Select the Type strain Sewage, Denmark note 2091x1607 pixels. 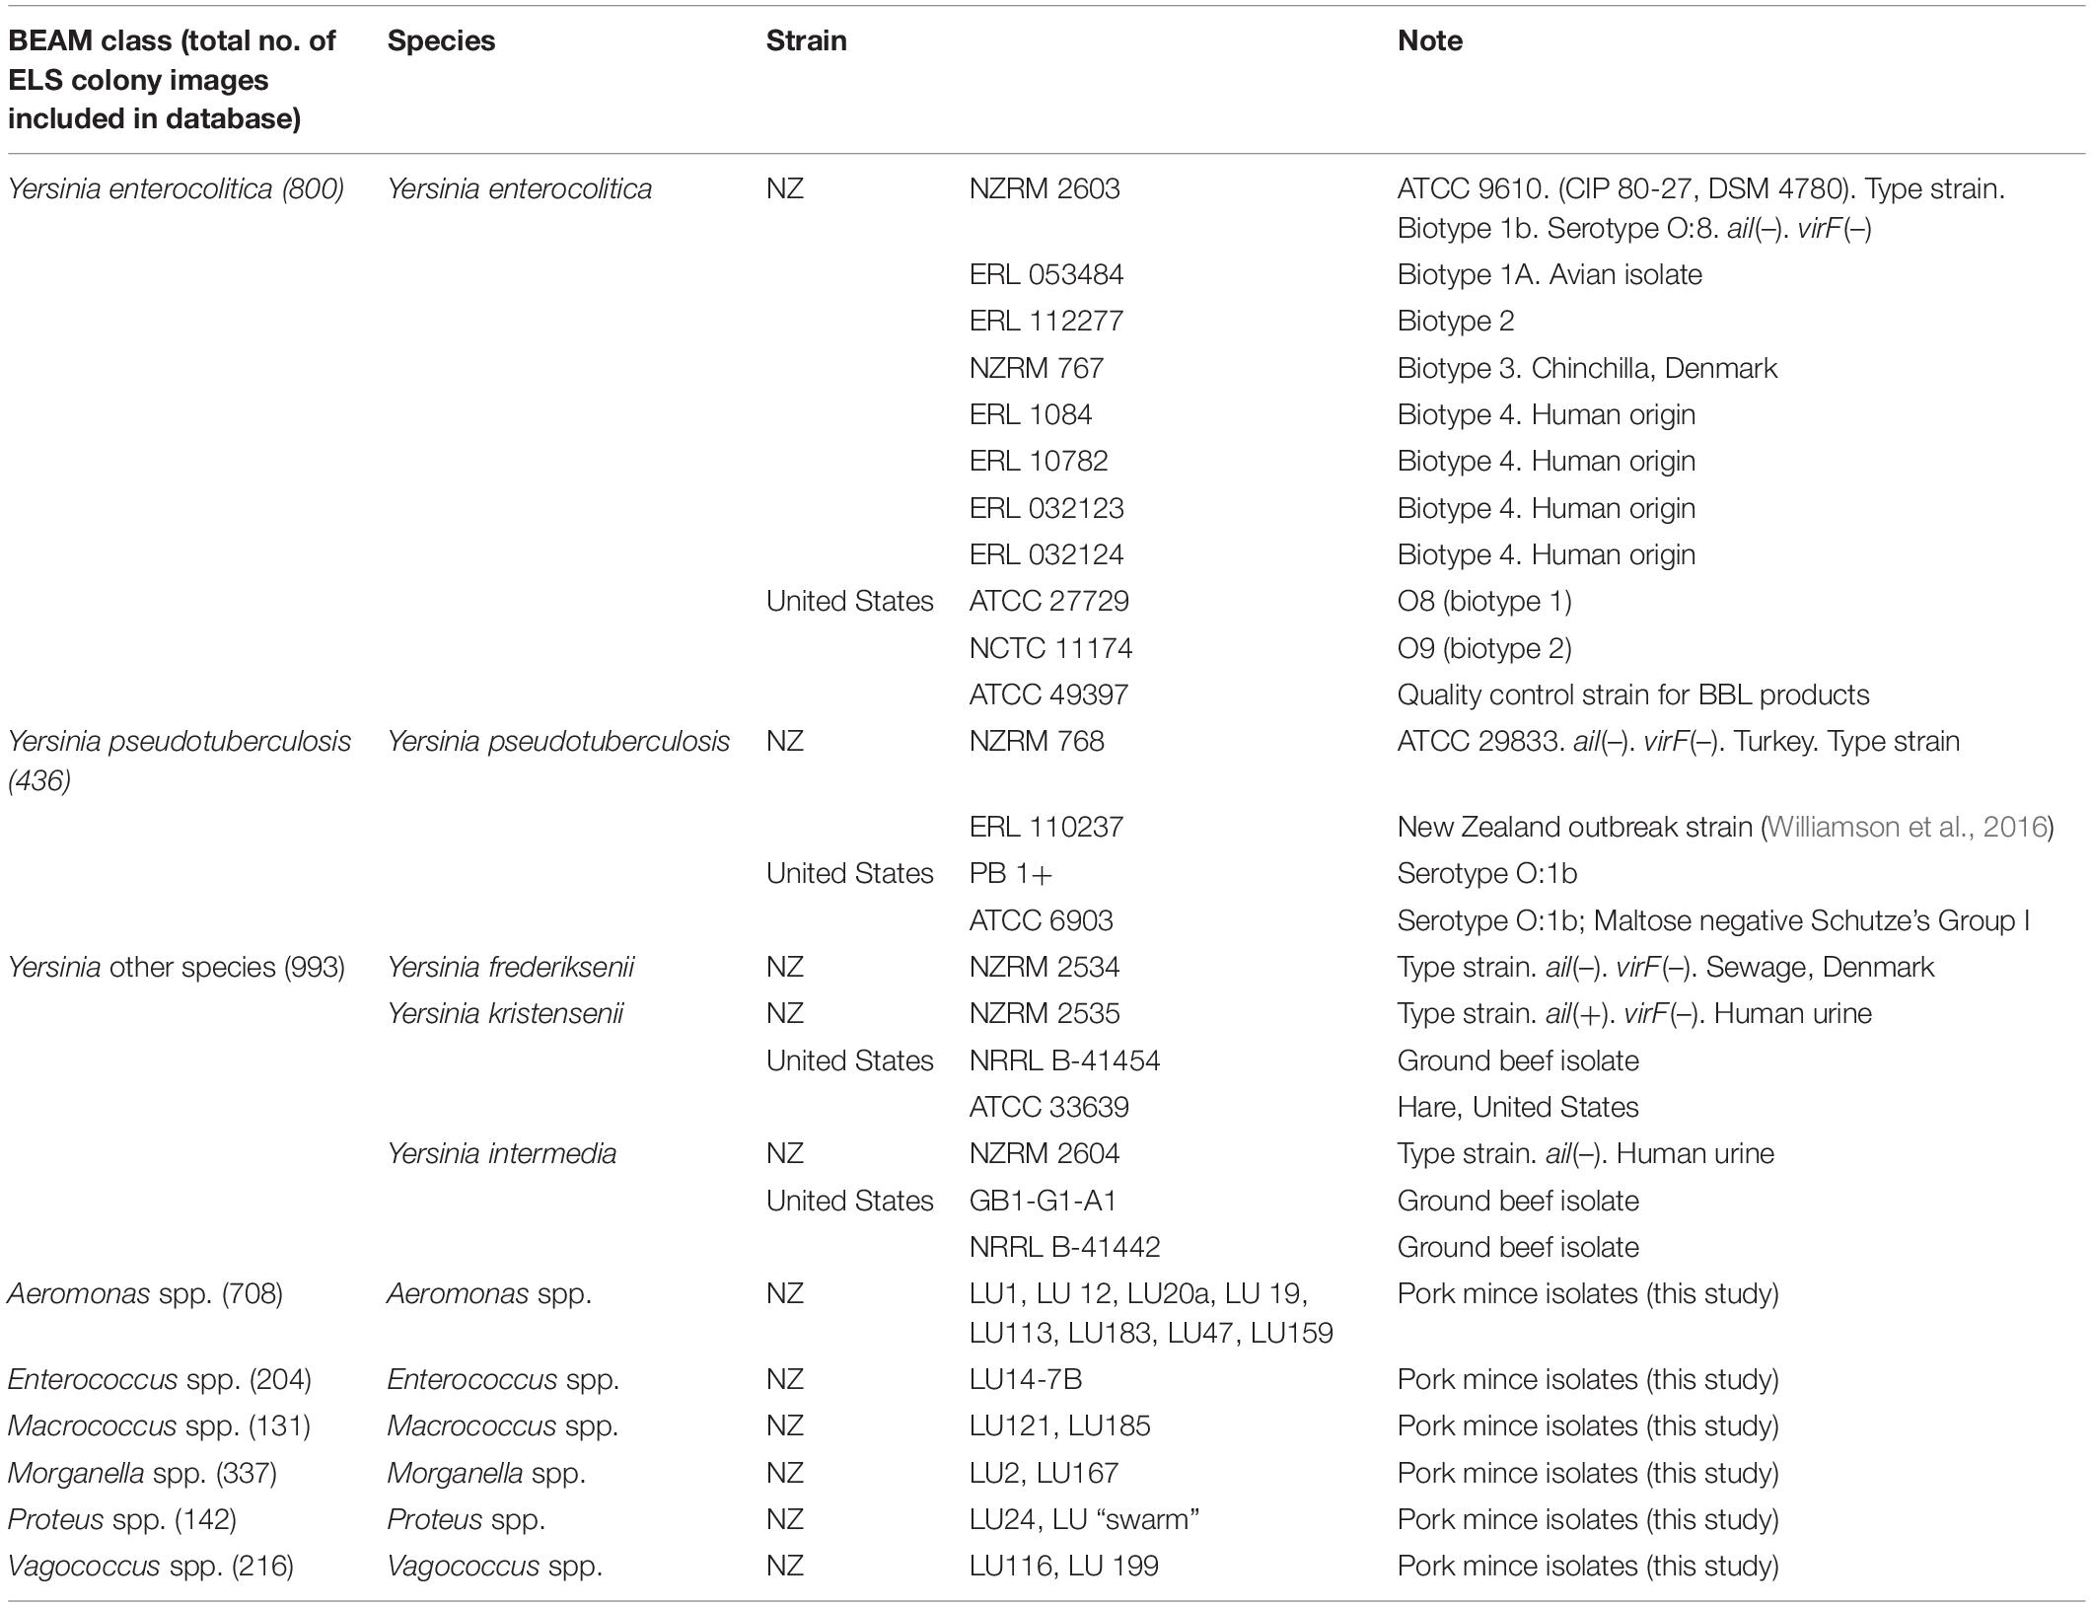click(1665, 967)
